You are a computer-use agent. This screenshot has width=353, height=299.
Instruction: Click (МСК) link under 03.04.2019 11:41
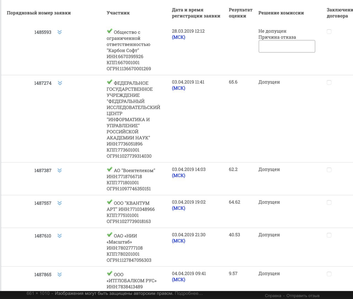(178, 88)
